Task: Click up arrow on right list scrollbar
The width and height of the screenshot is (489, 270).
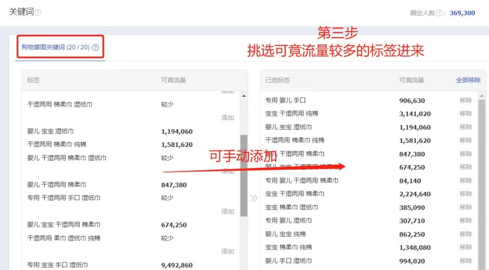Action: (x=482, y=96)
